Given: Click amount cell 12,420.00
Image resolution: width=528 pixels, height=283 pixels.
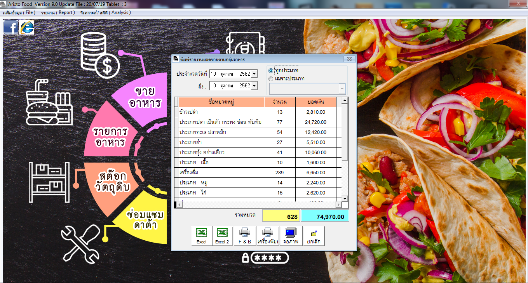Looking at the screenshot, I should [x=316, y=132].
